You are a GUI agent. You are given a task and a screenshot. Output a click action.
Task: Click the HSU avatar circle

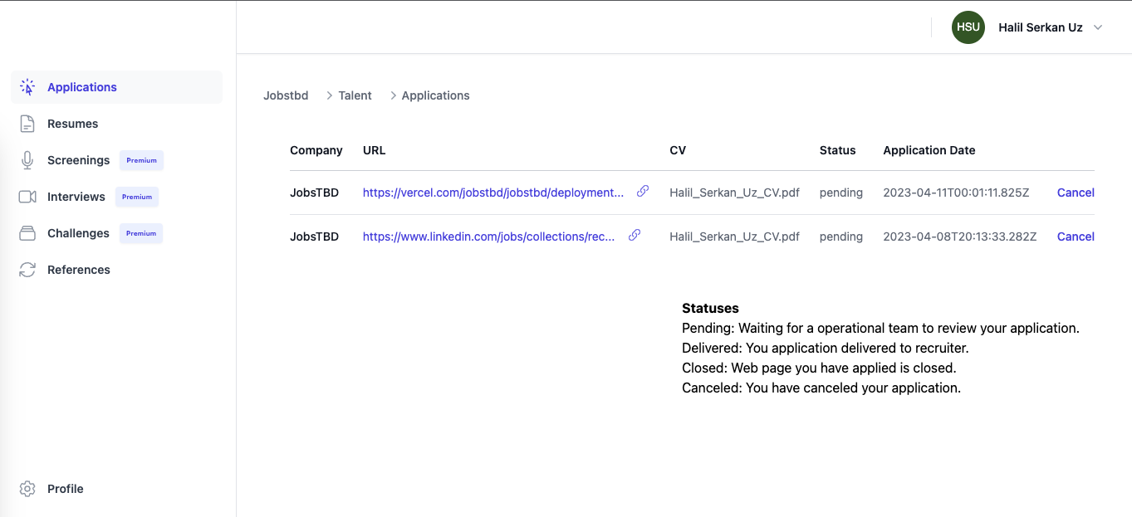click(x=968, y=27)
